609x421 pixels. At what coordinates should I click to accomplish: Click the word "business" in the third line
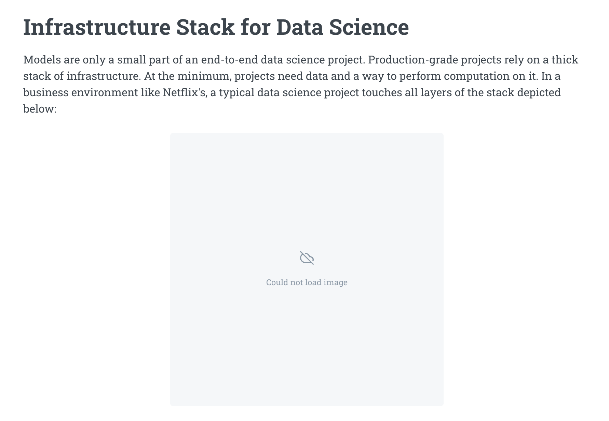click(45, 92)
